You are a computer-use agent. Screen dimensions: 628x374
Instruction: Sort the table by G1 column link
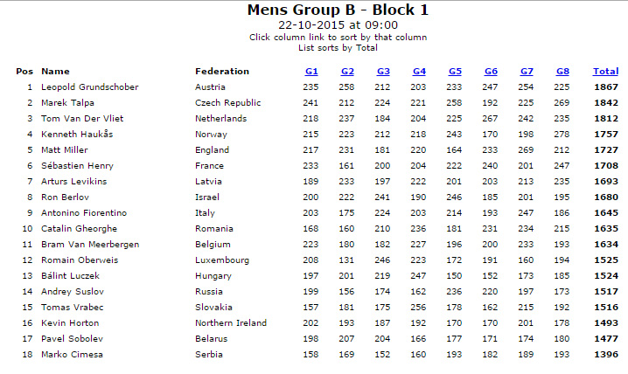click(x=311, y=72)
